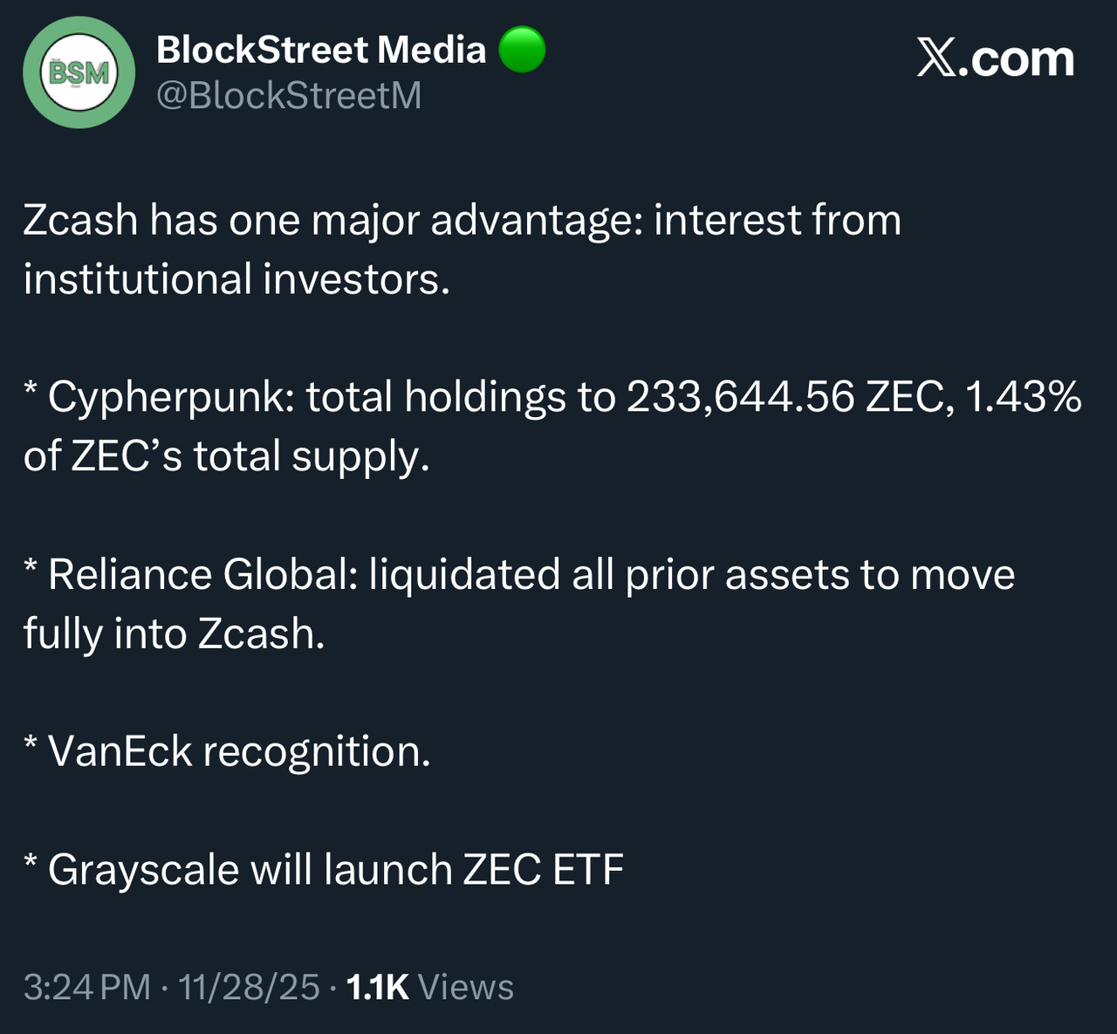Click the X logo at top right

(x=937, y=58)
